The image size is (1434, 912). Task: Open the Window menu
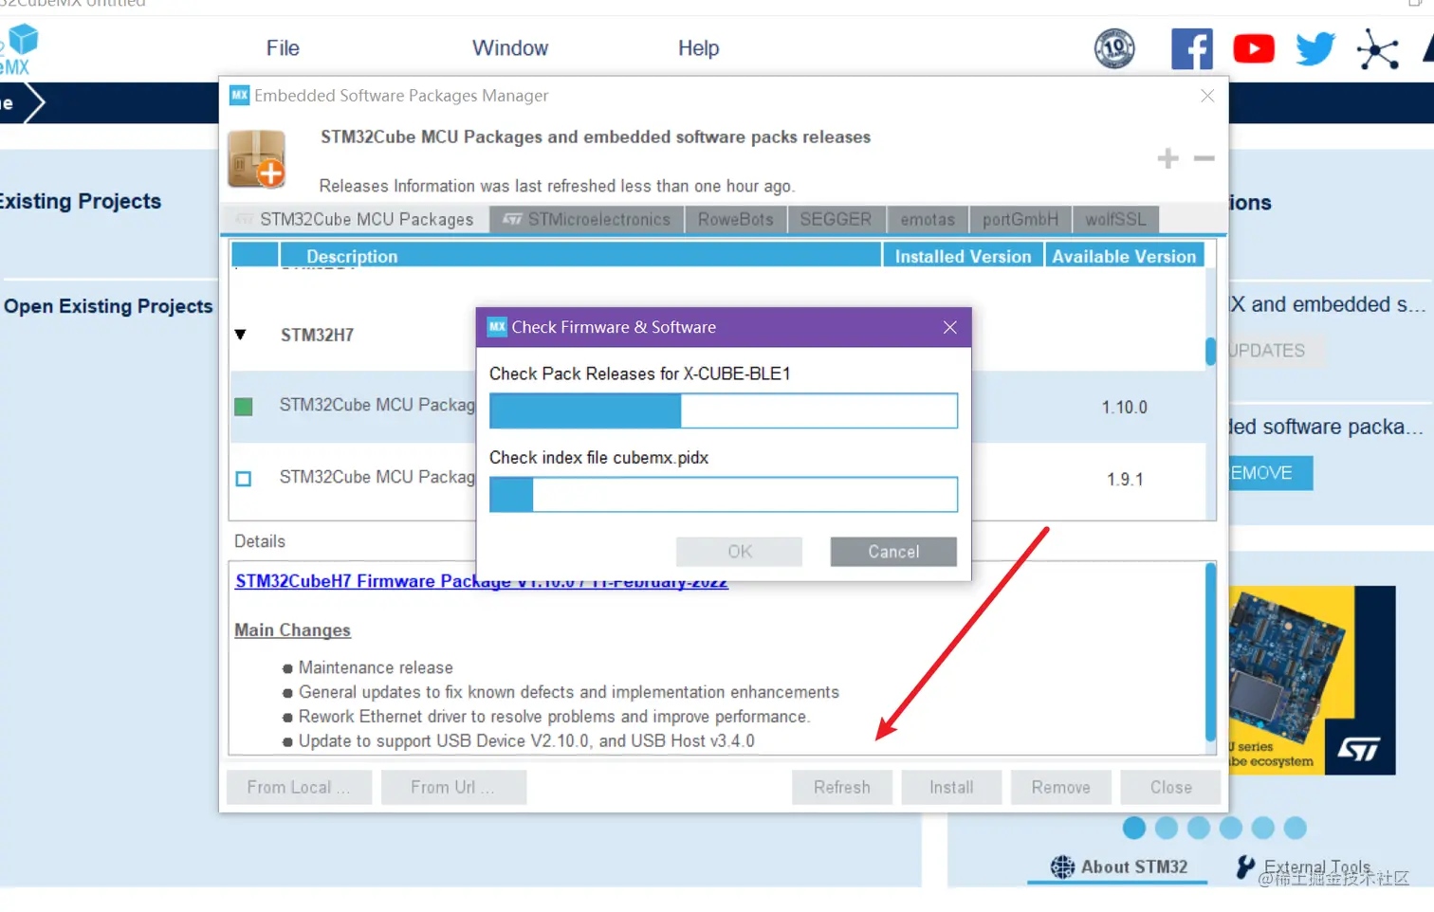pos(510,48)
